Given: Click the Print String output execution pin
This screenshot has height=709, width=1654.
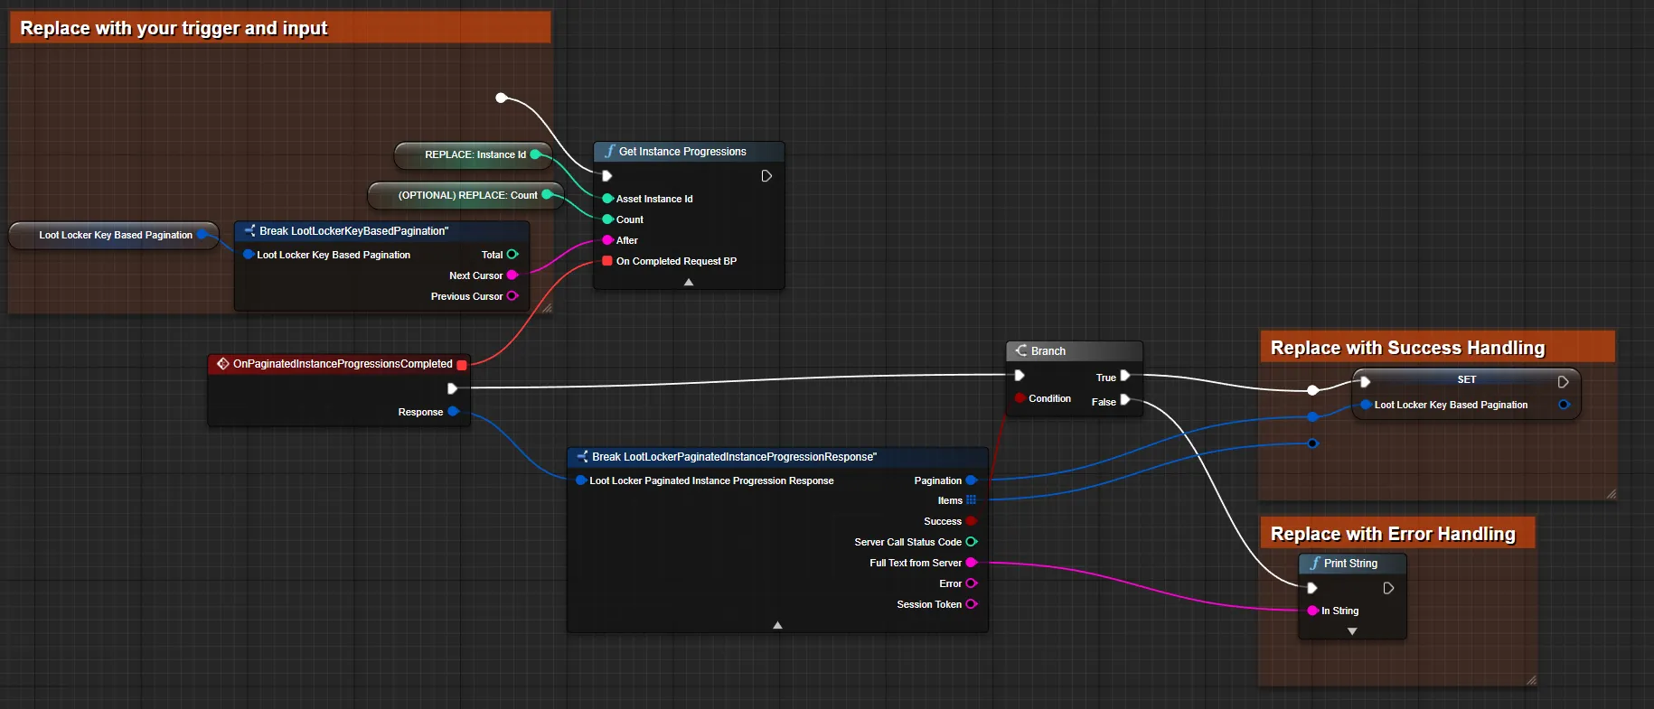Looking at the screenshot, I should 1389,588.
